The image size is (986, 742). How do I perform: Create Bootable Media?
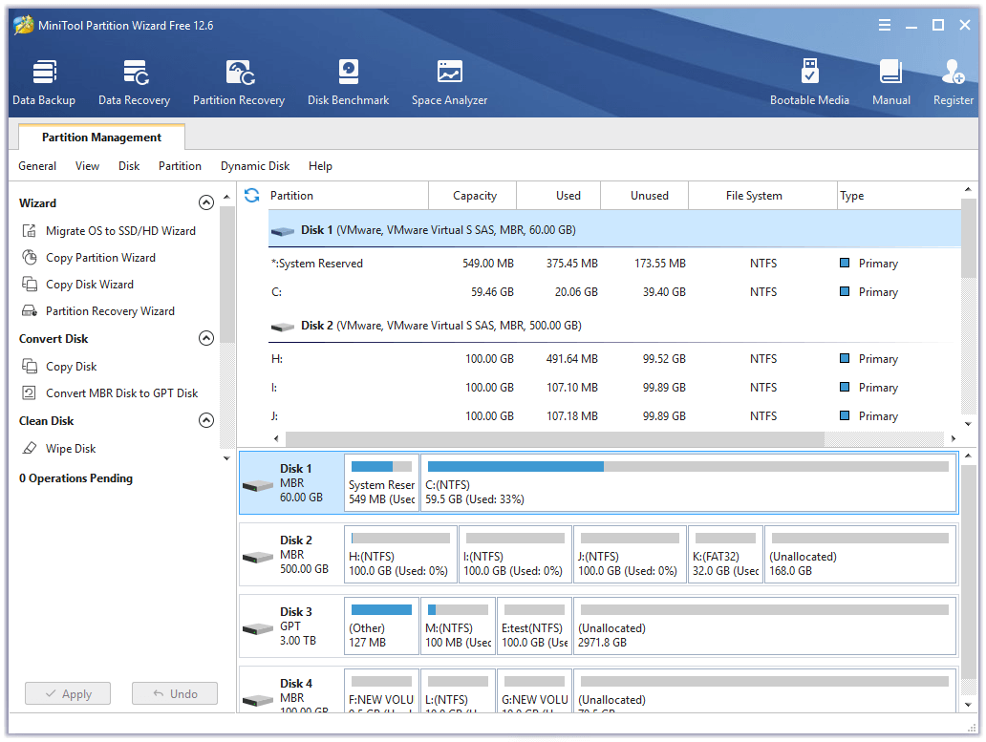click(810, 82)
